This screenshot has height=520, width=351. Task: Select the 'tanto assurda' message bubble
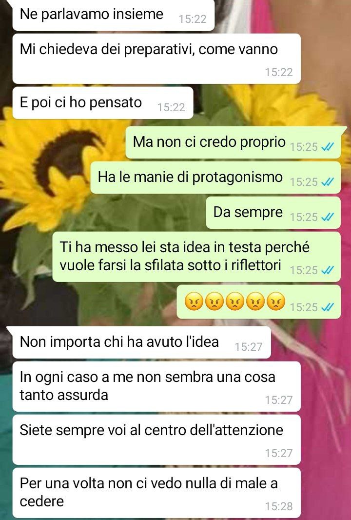click(156, 387)
